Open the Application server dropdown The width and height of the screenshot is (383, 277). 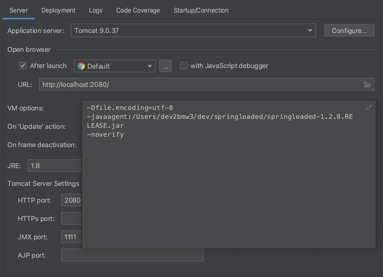[x=193, y=30]
